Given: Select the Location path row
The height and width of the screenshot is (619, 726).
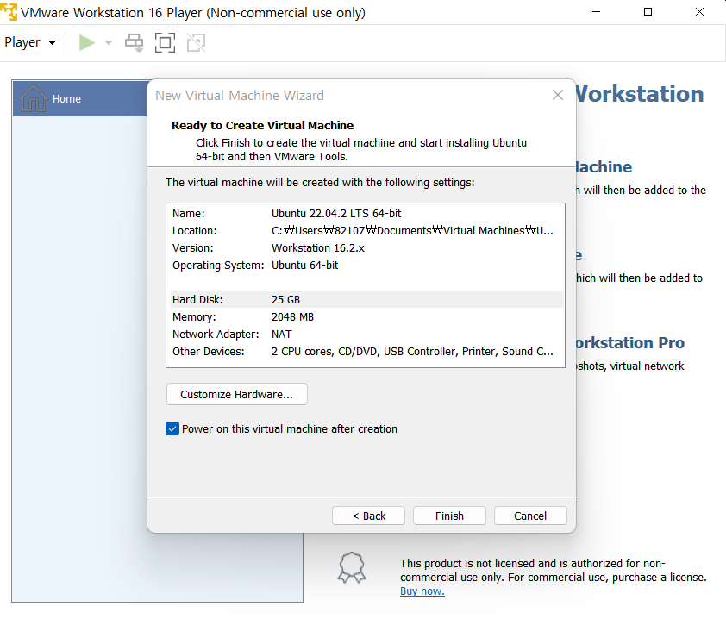Looking at the screenshot, I should click(366, 230).
